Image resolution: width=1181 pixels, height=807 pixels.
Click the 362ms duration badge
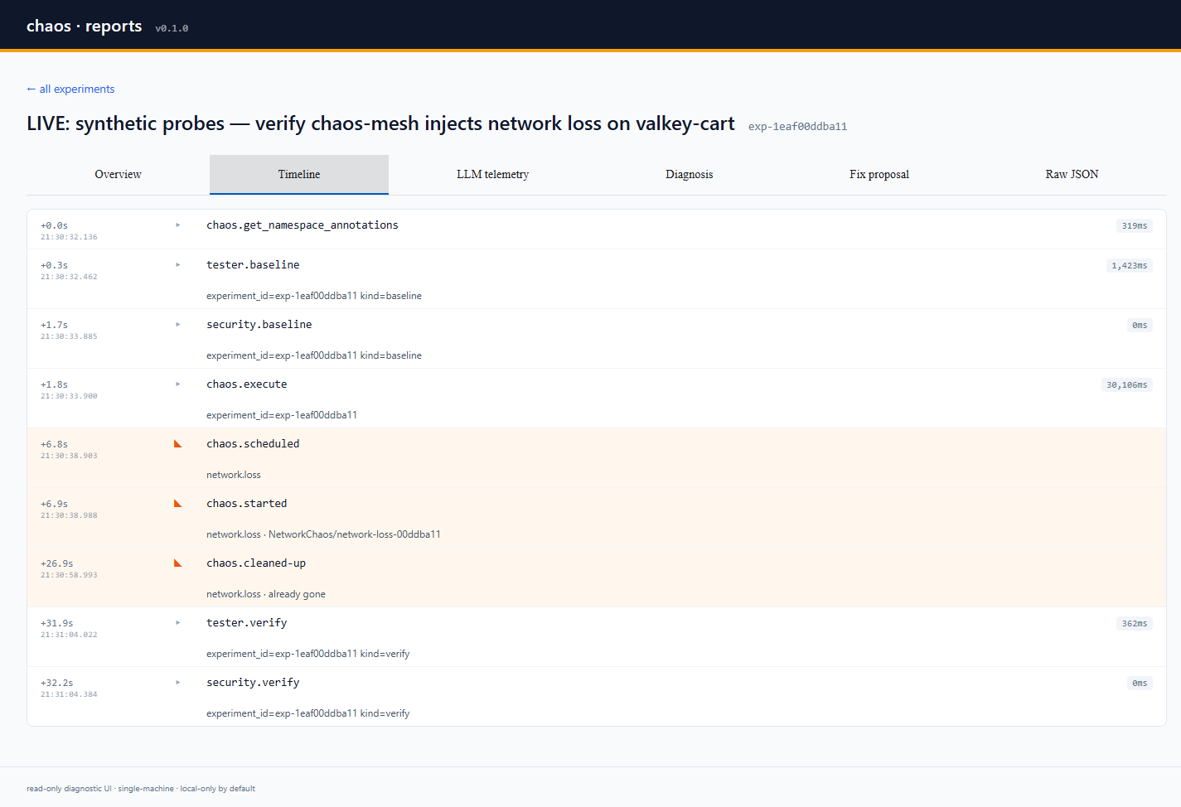tap(1134, 624)
